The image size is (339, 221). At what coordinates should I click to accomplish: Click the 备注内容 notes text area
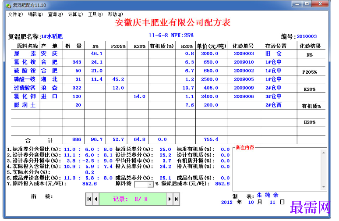[x=277, y=170]
